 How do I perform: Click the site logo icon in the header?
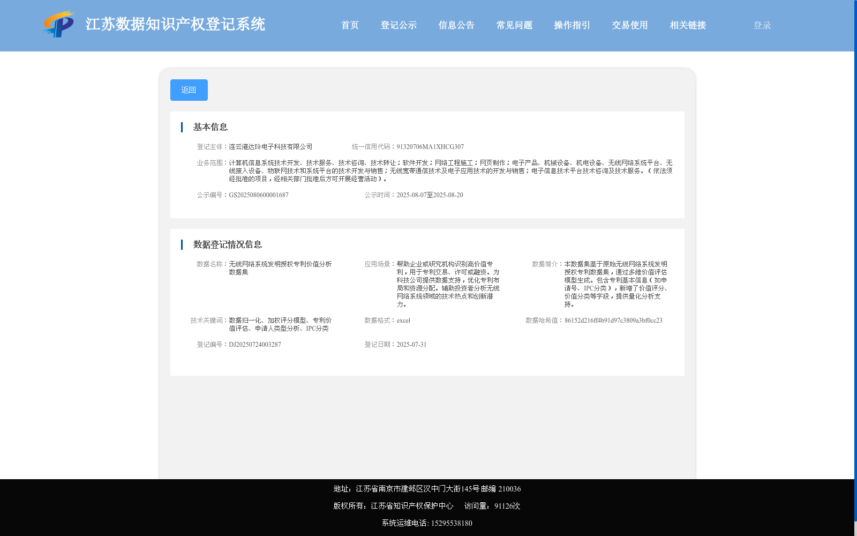point(58,24)
